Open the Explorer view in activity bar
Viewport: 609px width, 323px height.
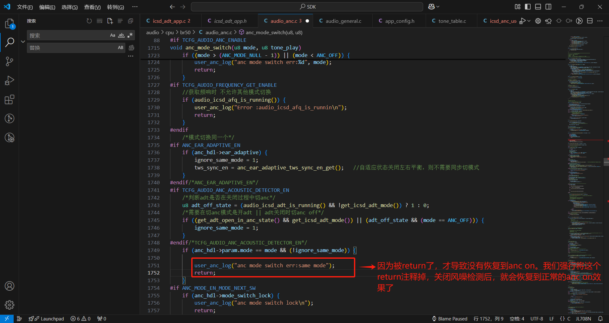coord(10,23)
